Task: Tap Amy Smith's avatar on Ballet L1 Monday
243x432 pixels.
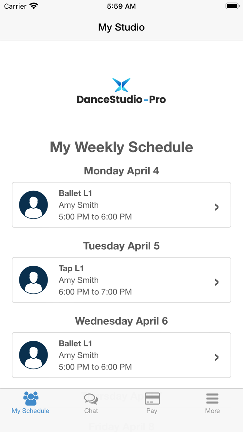Action: pos(33,205)
